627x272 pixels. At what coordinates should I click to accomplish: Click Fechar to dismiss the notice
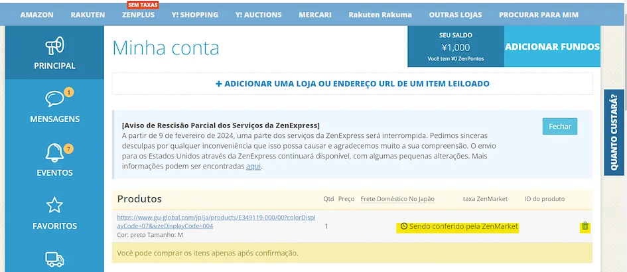[560, 127]
